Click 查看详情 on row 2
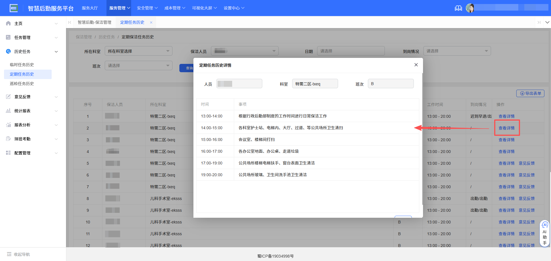Screen dimensions: 551x261 pyautogui.click(x=507, y=128)
